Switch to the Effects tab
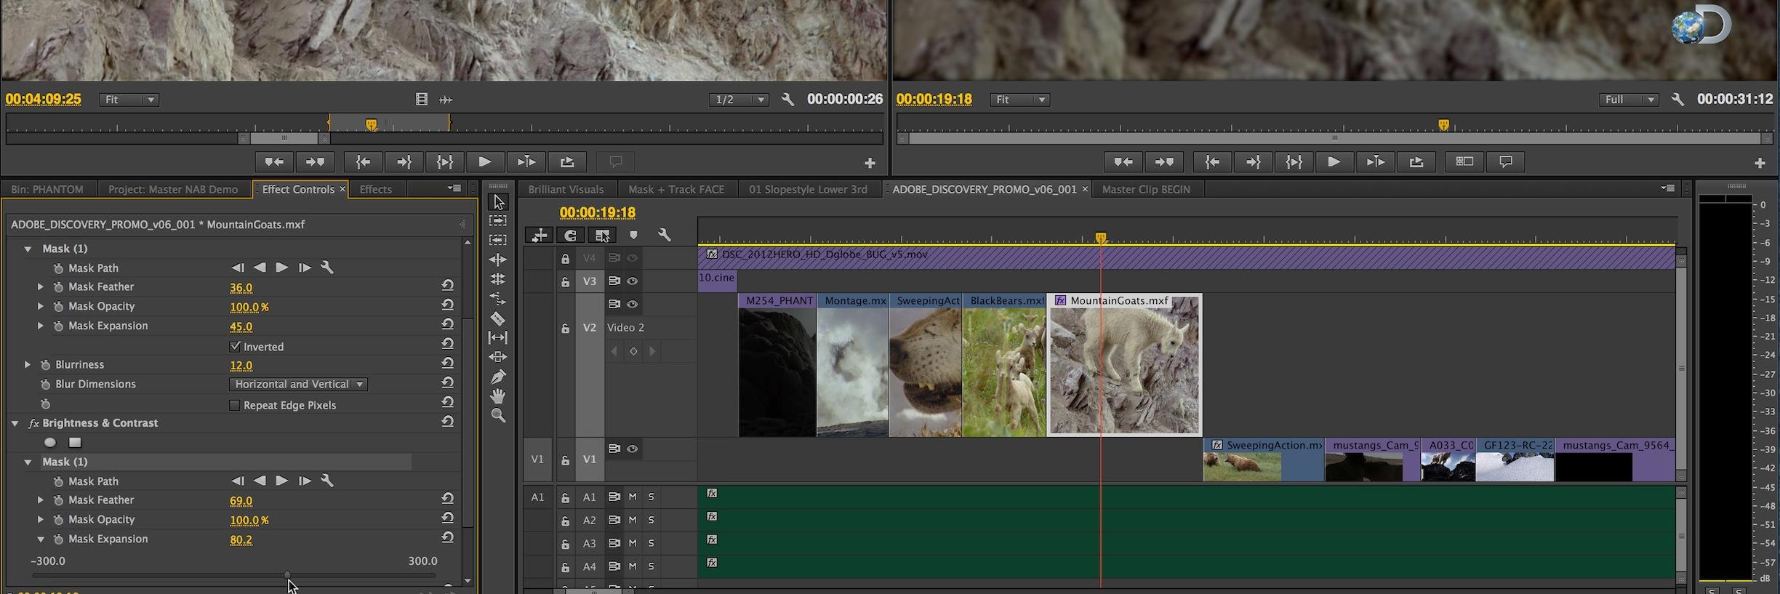This screenshot has width=1780, height=594. [375, 189]
